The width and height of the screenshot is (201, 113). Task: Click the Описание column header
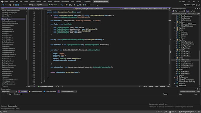tap(17, 94)
